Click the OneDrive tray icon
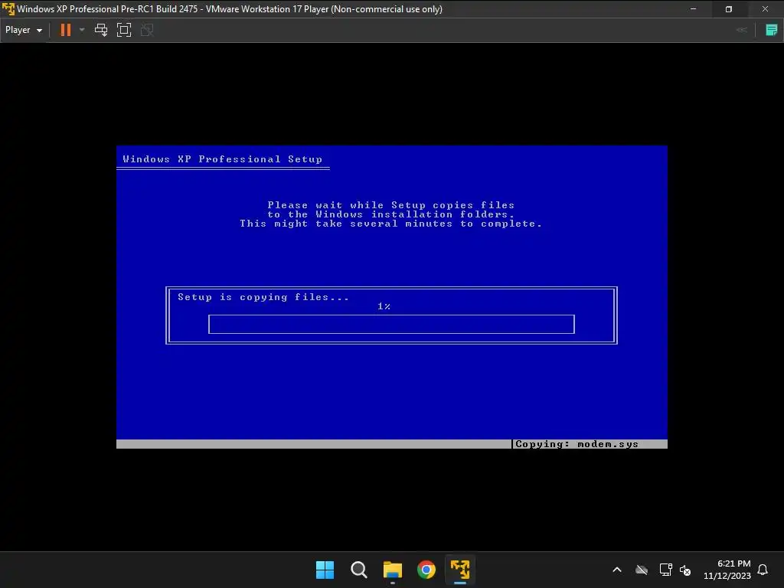Image resolution: width=784 pixels, height=588 pixels. pos(642,570)
